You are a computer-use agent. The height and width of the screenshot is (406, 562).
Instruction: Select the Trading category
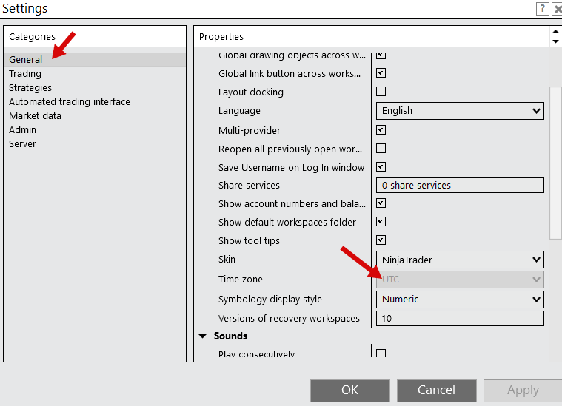coord(25,74)
